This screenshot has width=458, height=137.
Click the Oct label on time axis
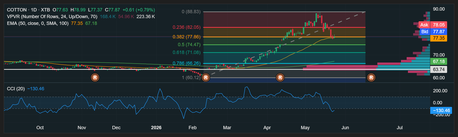[x=40, y=128]
